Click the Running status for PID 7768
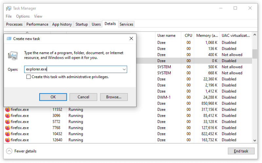262x163 pixels. (76, 128)
